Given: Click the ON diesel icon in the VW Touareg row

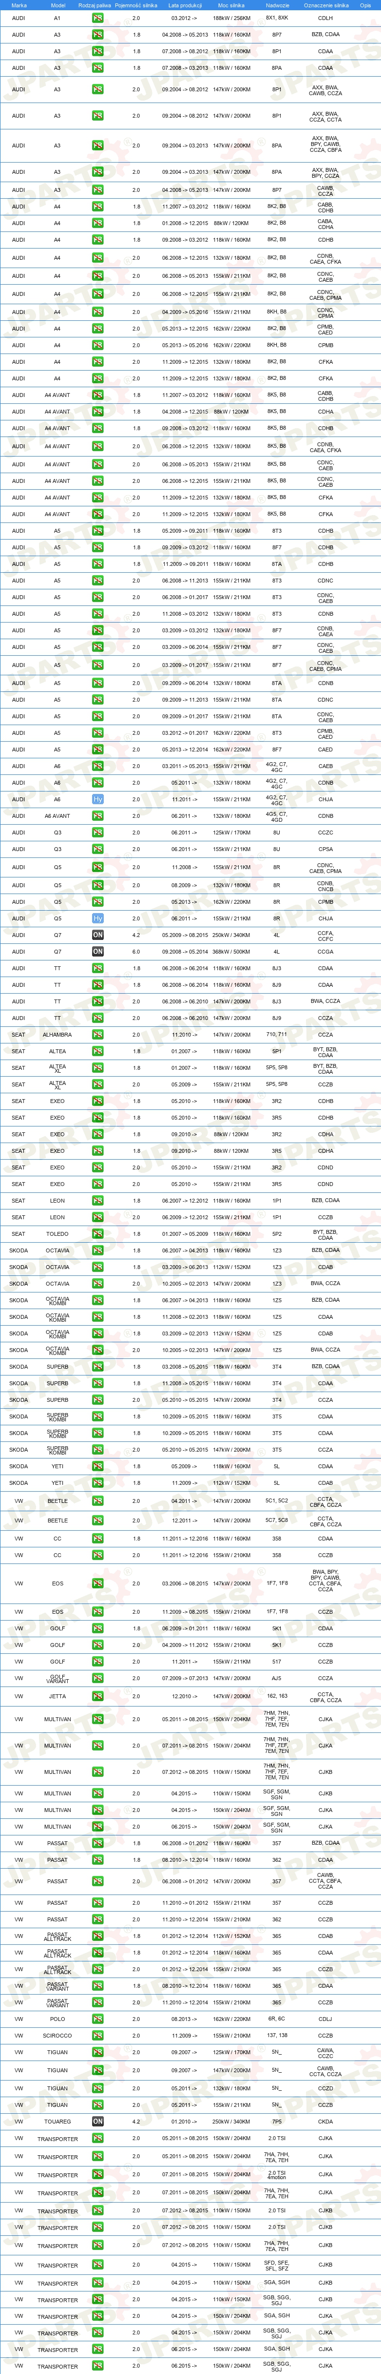Looking at the screenshot, I should click(97, 2121).
